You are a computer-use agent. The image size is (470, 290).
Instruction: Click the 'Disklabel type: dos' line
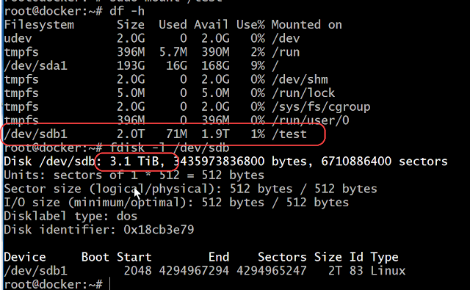coord(70,216)
